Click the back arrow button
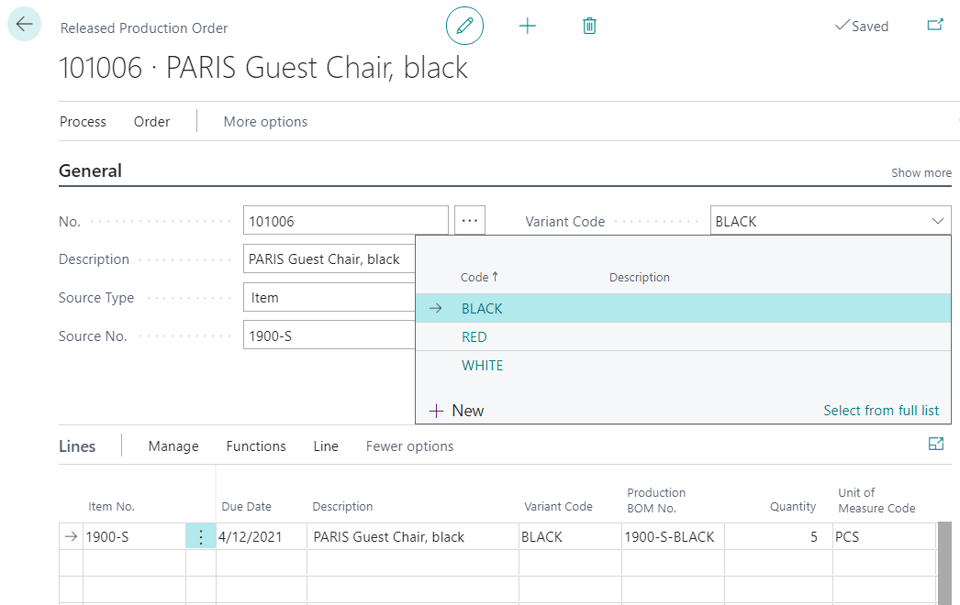Viewport: 960px width, 605px height. [x=25, y=25]
